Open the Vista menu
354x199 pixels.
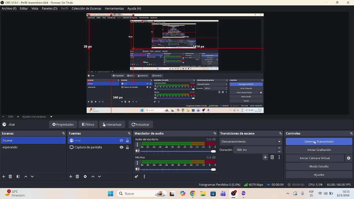pos(35,9)
